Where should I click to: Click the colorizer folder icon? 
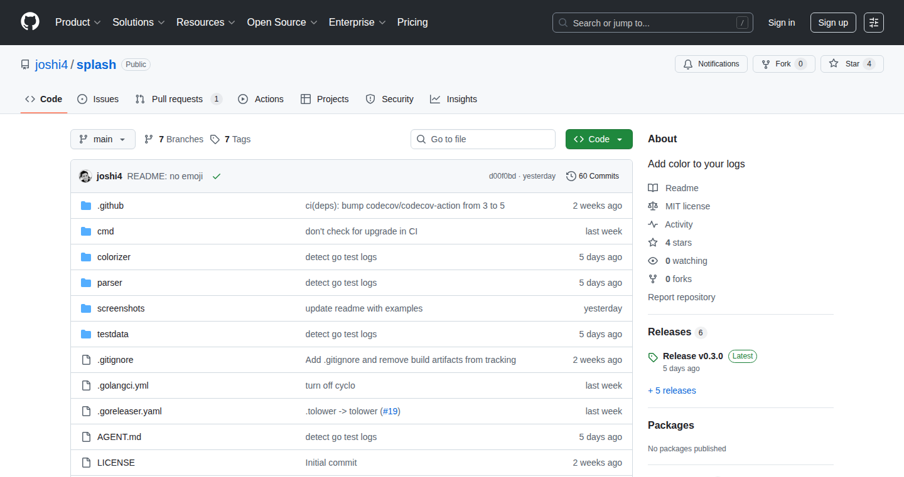[x=86, y=257]
